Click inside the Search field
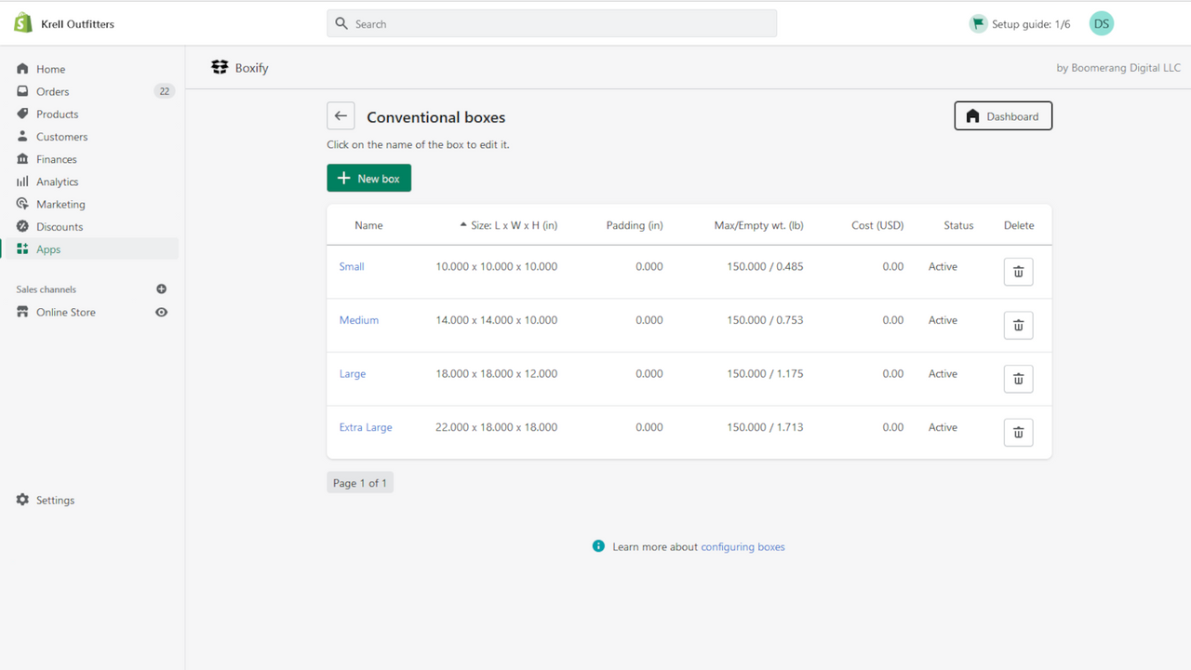1191x670 pixels. 551,23
